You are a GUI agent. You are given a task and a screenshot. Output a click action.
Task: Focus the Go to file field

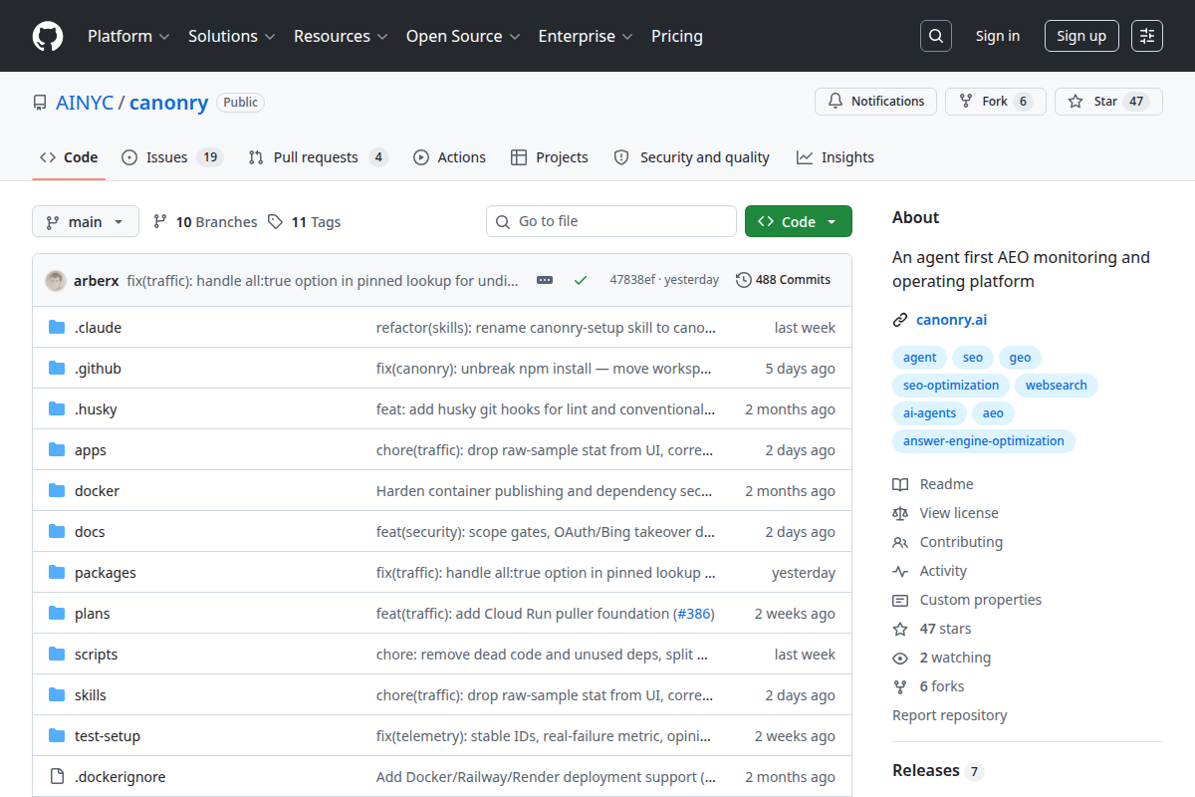(x=611, y=221)
